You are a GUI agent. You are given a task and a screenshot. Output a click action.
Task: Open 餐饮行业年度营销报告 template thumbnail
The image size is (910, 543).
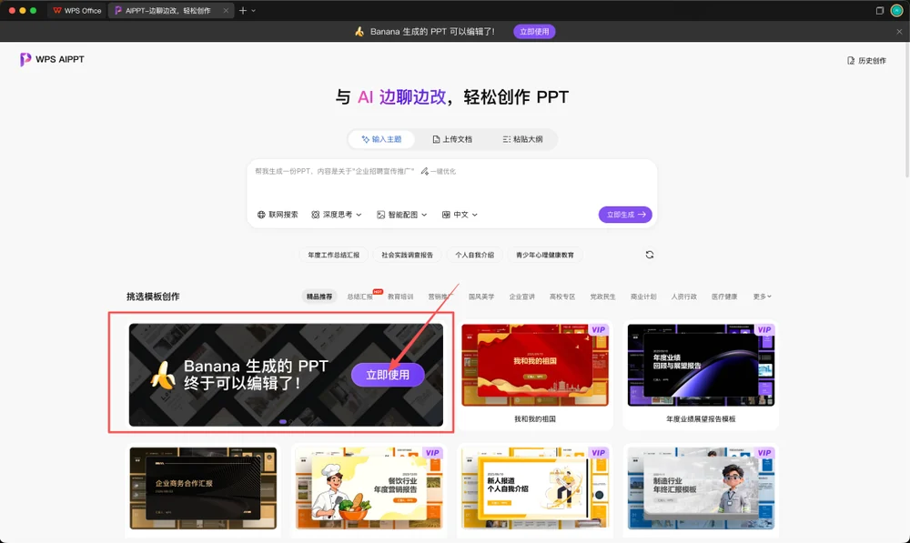pos(369,488)
